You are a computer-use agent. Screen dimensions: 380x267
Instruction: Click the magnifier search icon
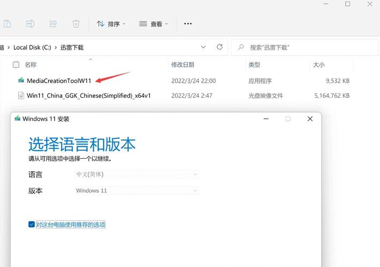click(241, 47)
